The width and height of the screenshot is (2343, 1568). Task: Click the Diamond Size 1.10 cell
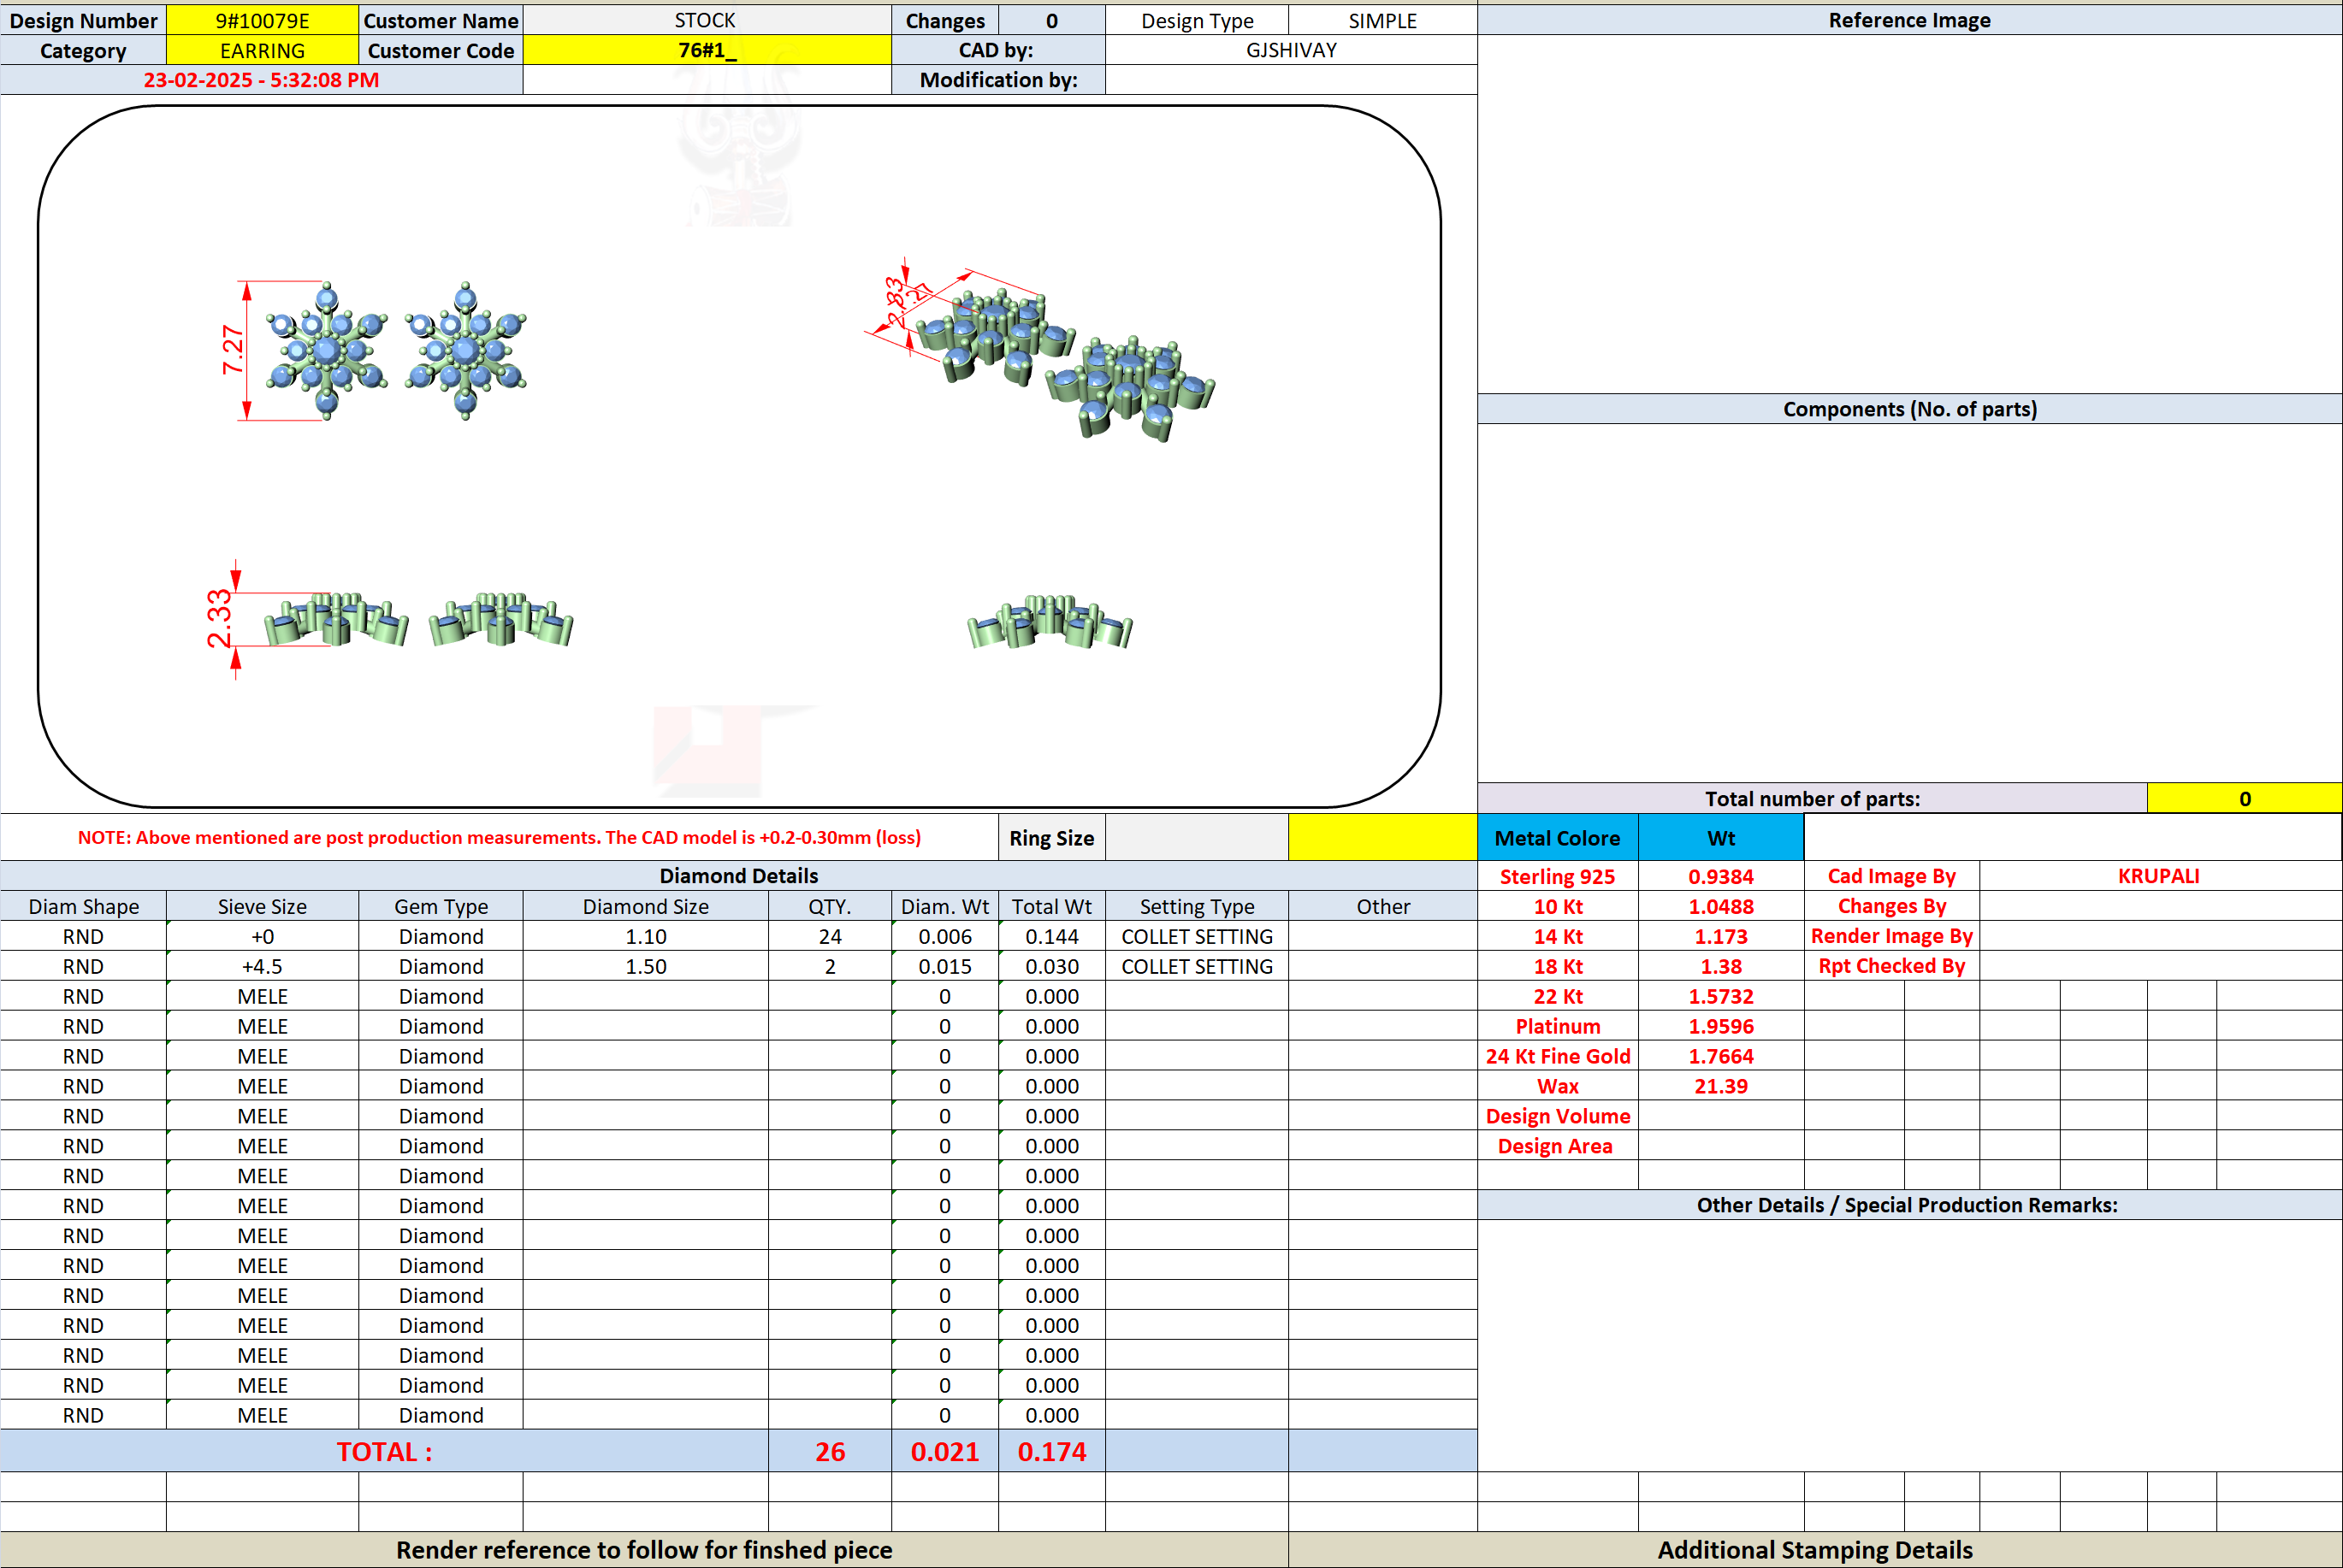(645, 937)
